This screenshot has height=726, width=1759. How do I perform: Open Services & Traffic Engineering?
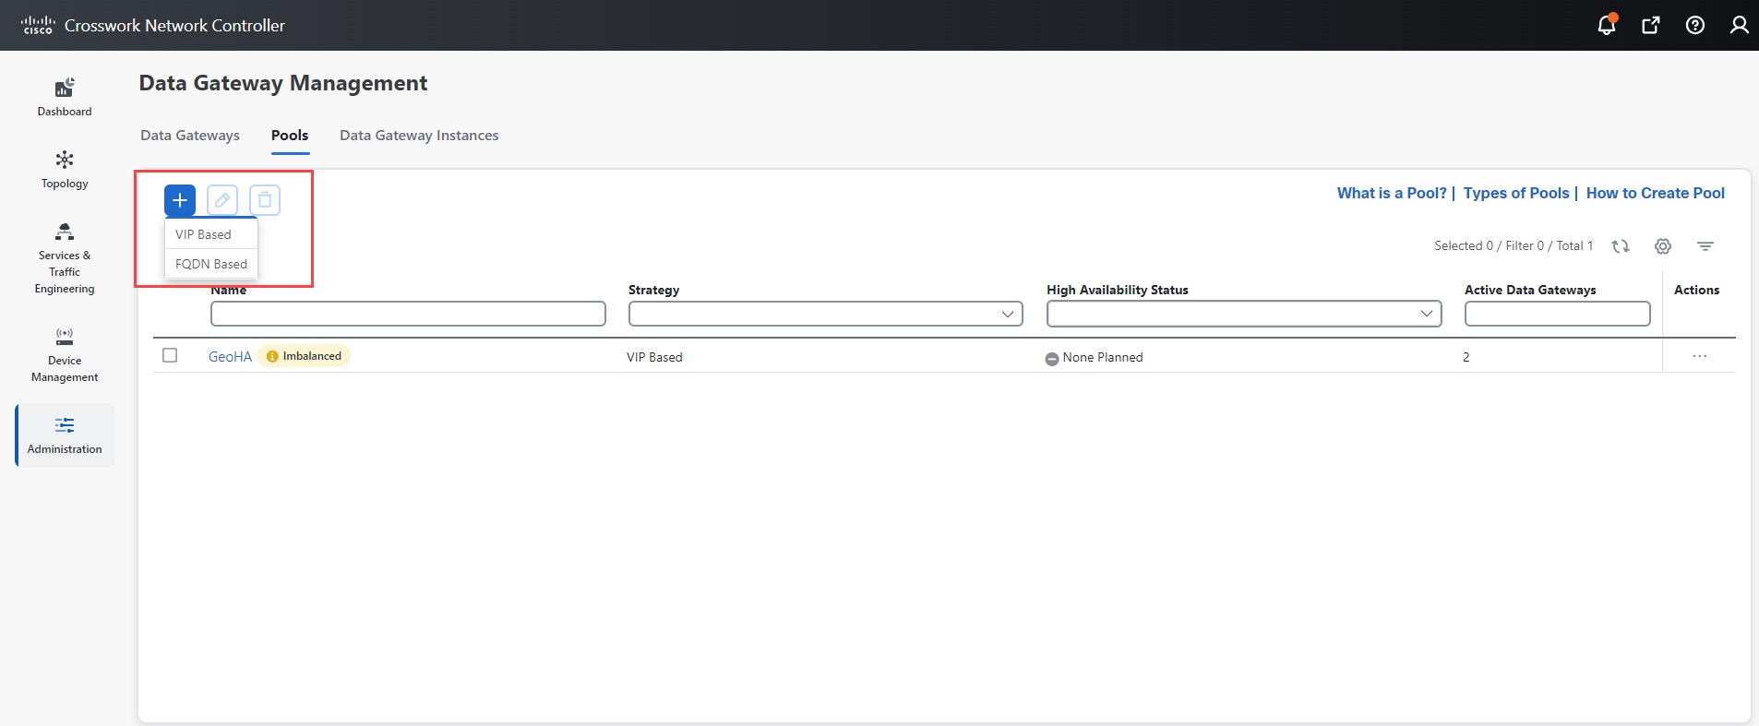[65, 257]
